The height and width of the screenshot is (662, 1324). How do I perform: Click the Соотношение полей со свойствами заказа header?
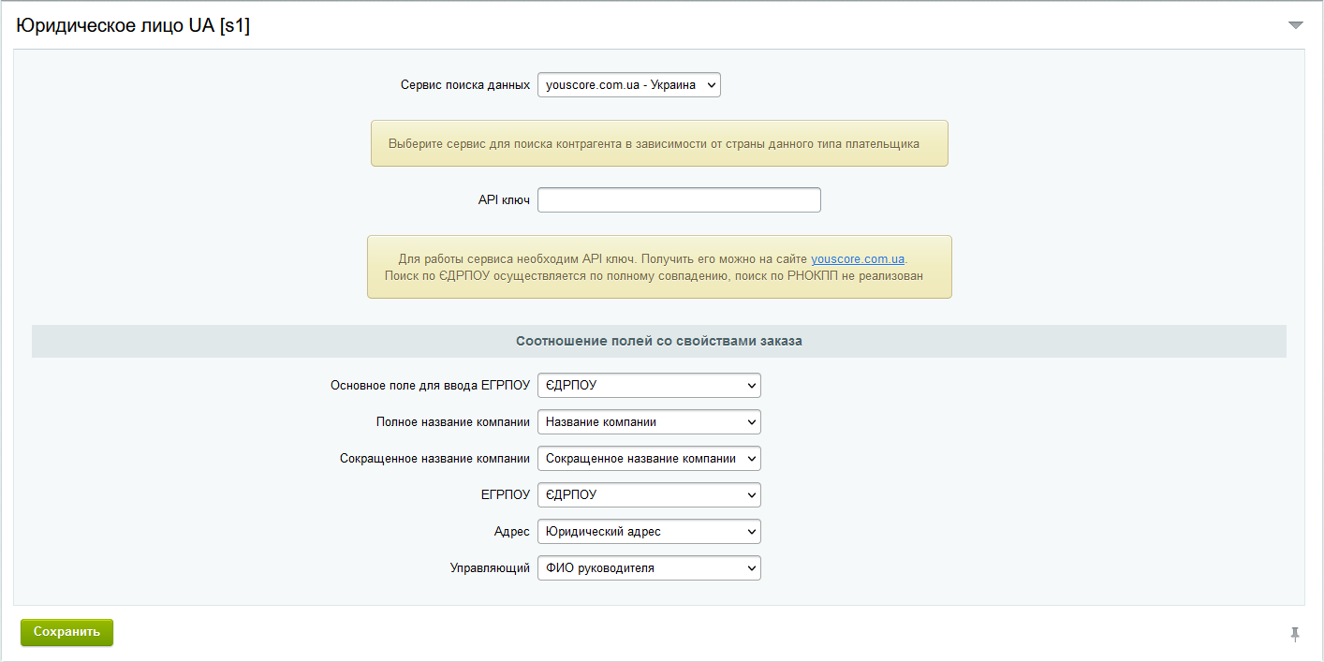click(659, 342)
